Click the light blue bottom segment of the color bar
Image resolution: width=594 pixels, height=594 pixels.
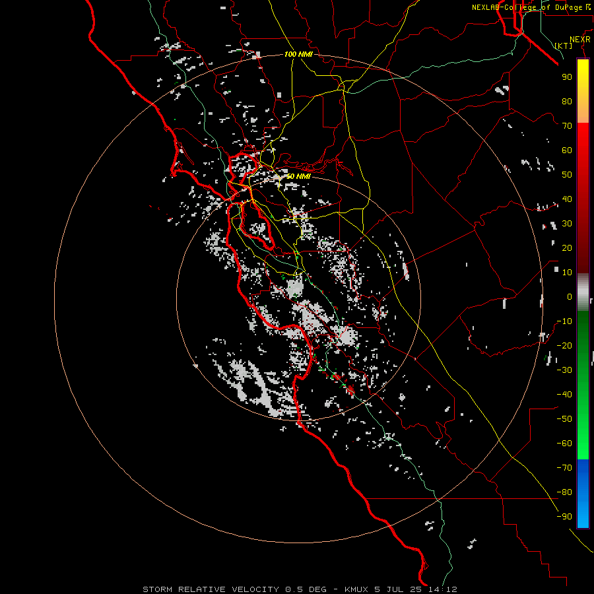583,515
